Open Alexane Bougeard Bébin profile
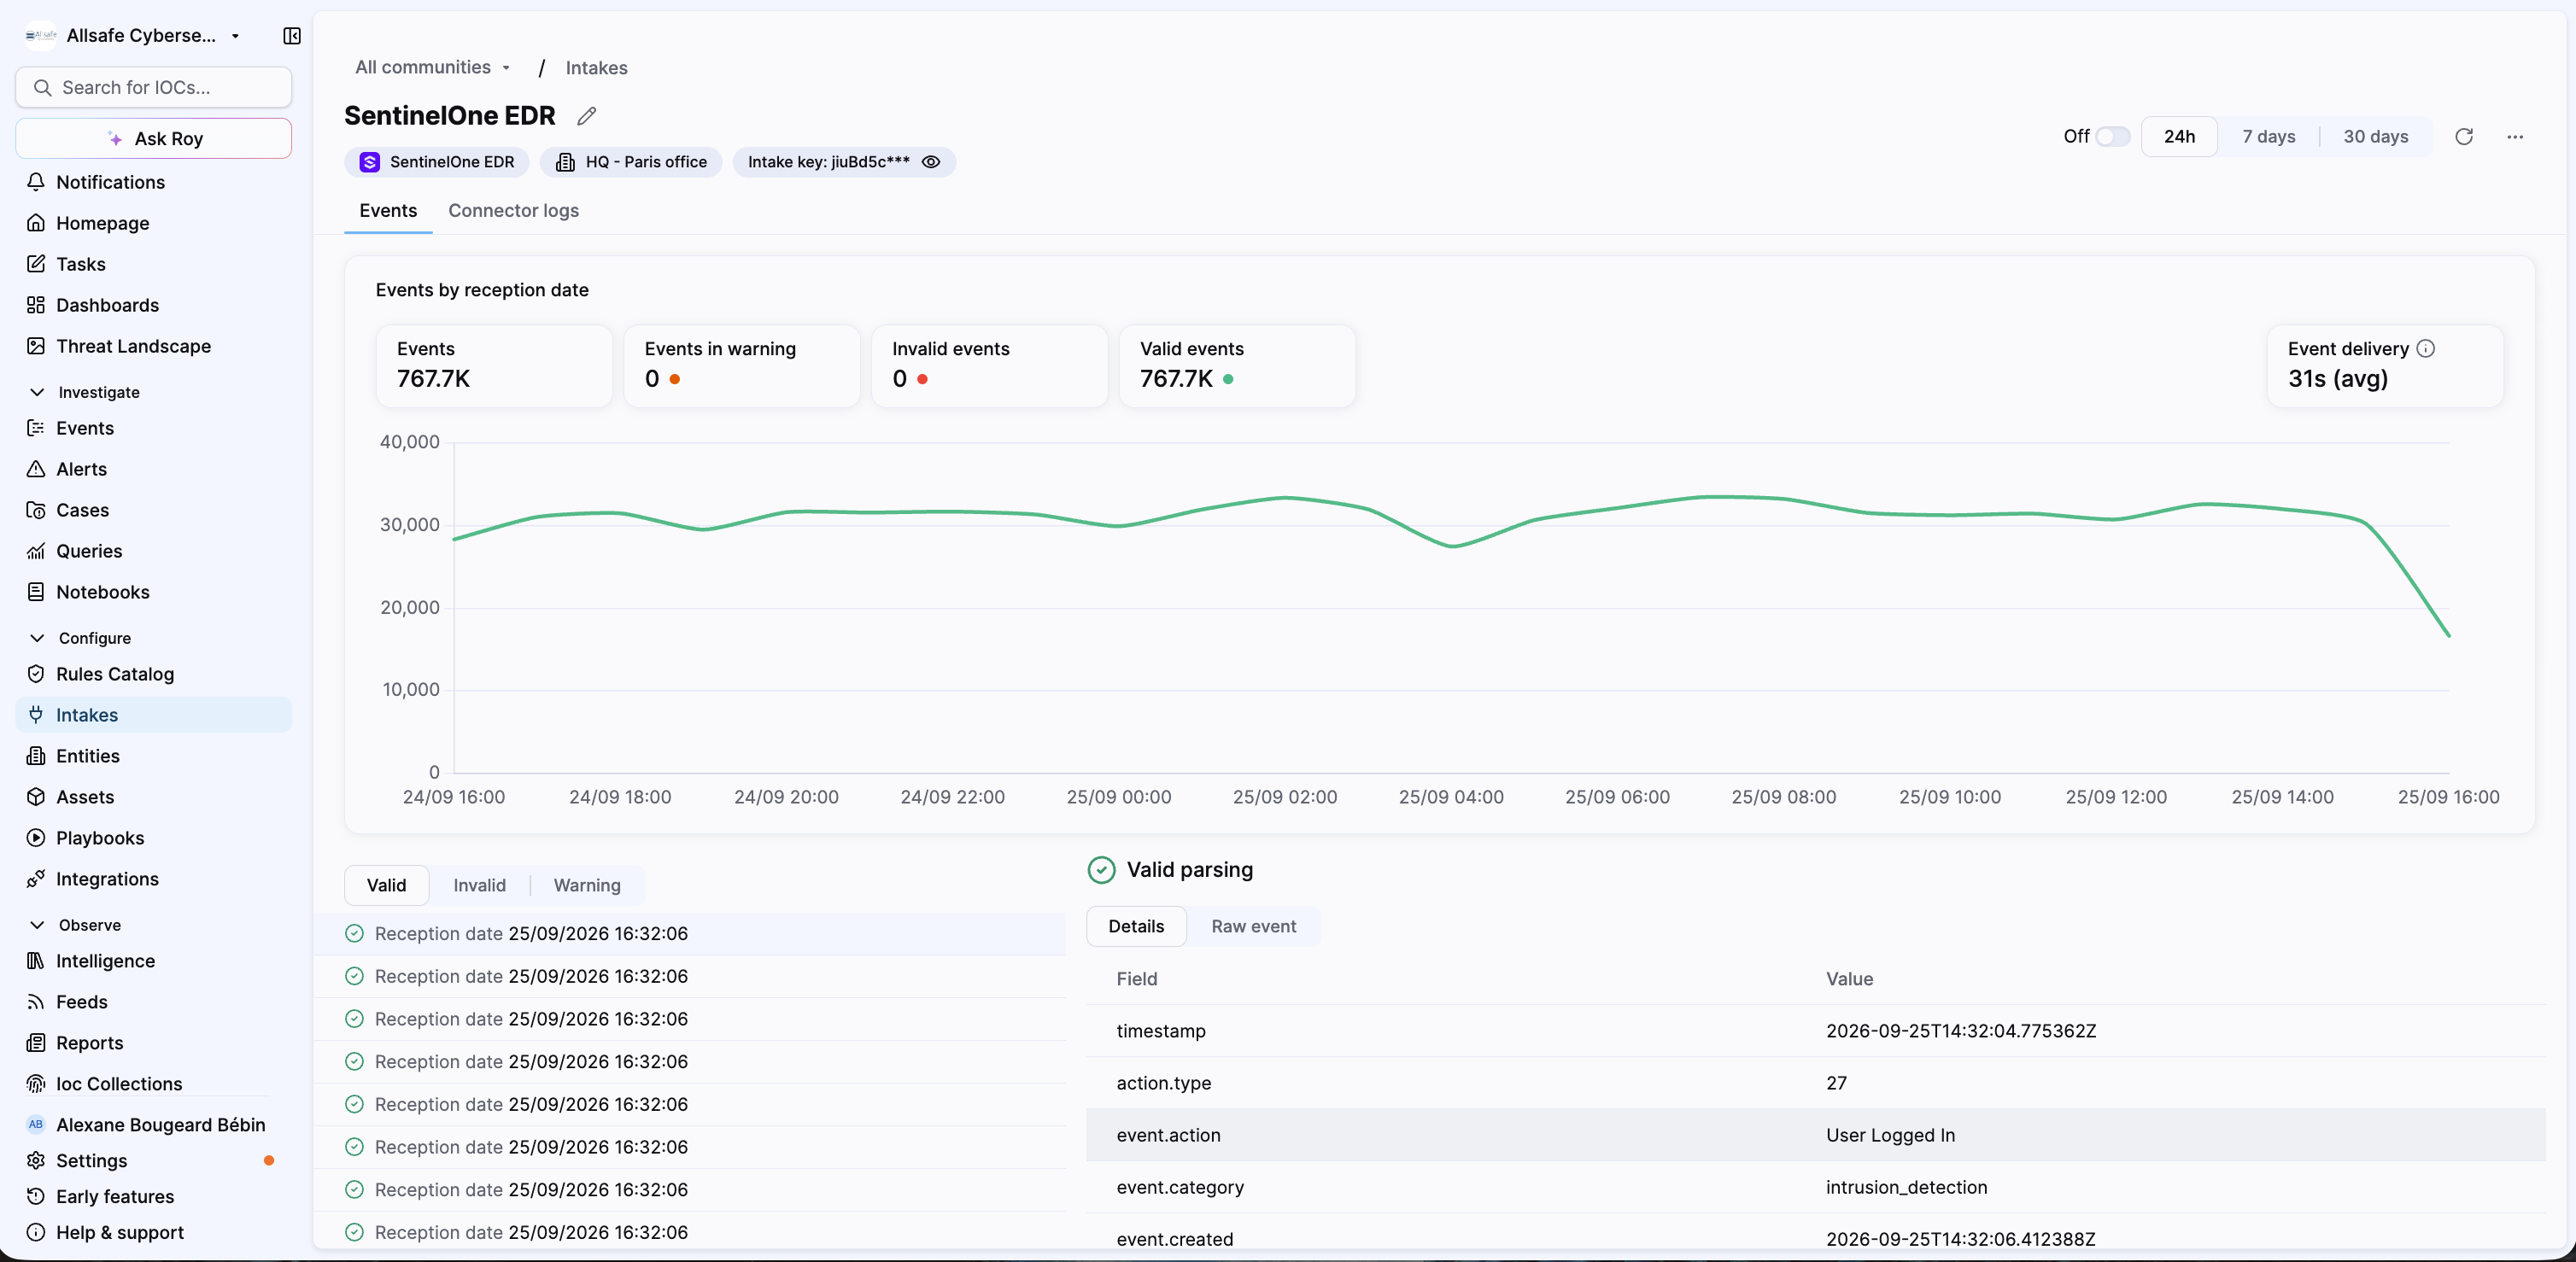 pos(148,1125)
